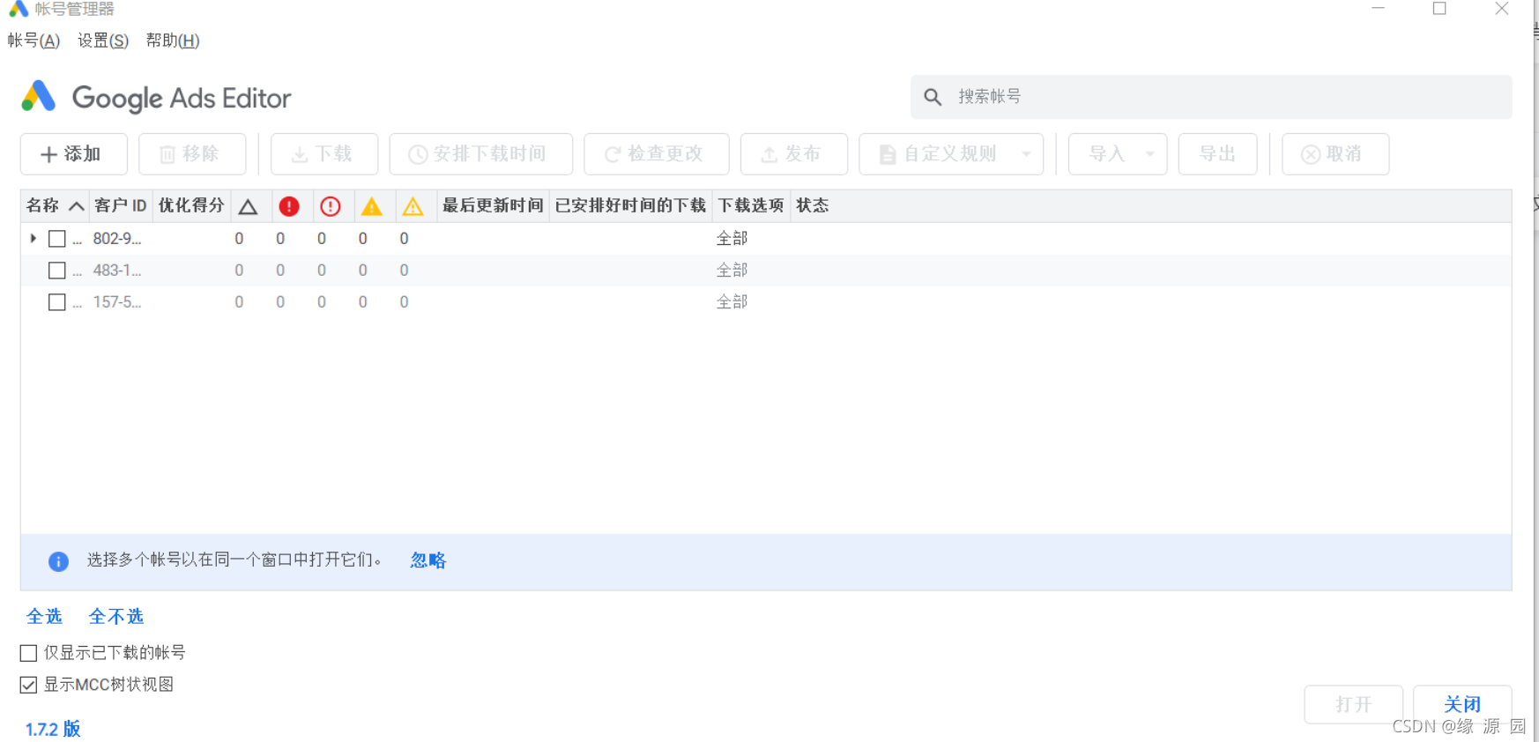Click the 添加 (add account) button
The width and height of the screenshot is (1539, 742).
click(x=74, y=154)
